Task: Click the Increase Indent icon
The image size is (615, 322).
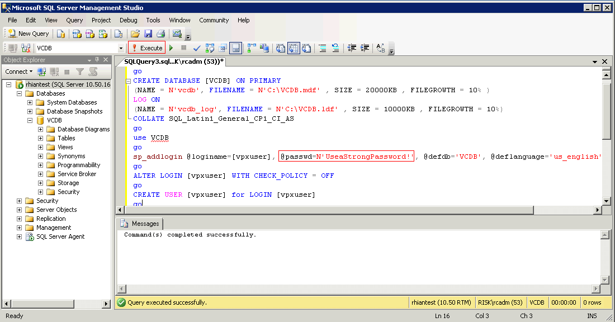Action: click(x=365, y=48)
